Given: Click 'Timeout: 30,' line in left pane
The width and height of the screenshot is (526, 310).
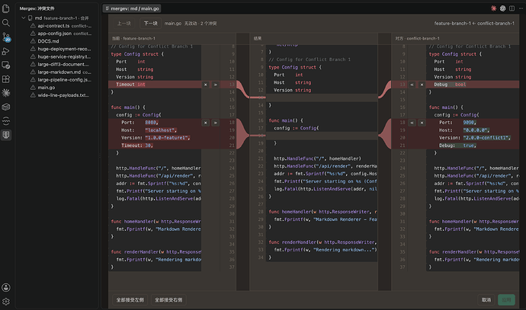Looking at the screenshot, I should coord(137,145).
